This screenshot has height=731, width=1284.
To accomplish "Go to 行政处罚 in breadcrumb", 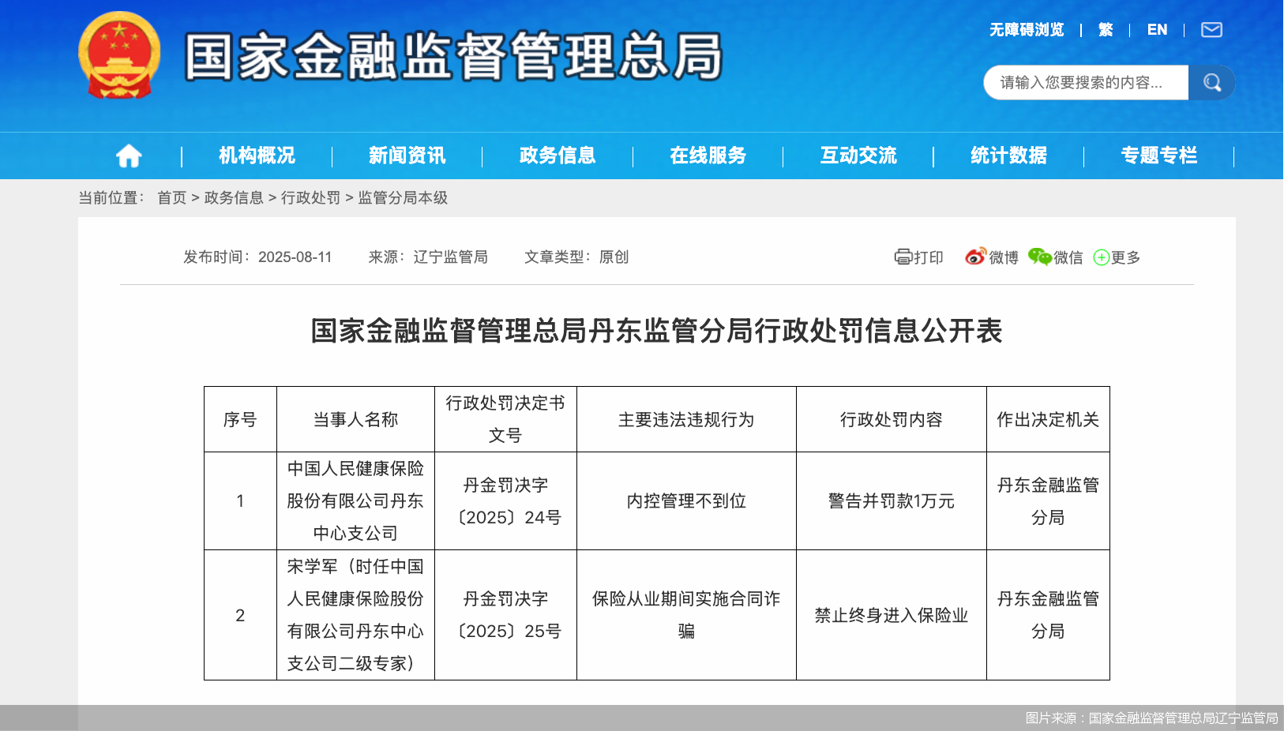I will (x=310, y=198).
